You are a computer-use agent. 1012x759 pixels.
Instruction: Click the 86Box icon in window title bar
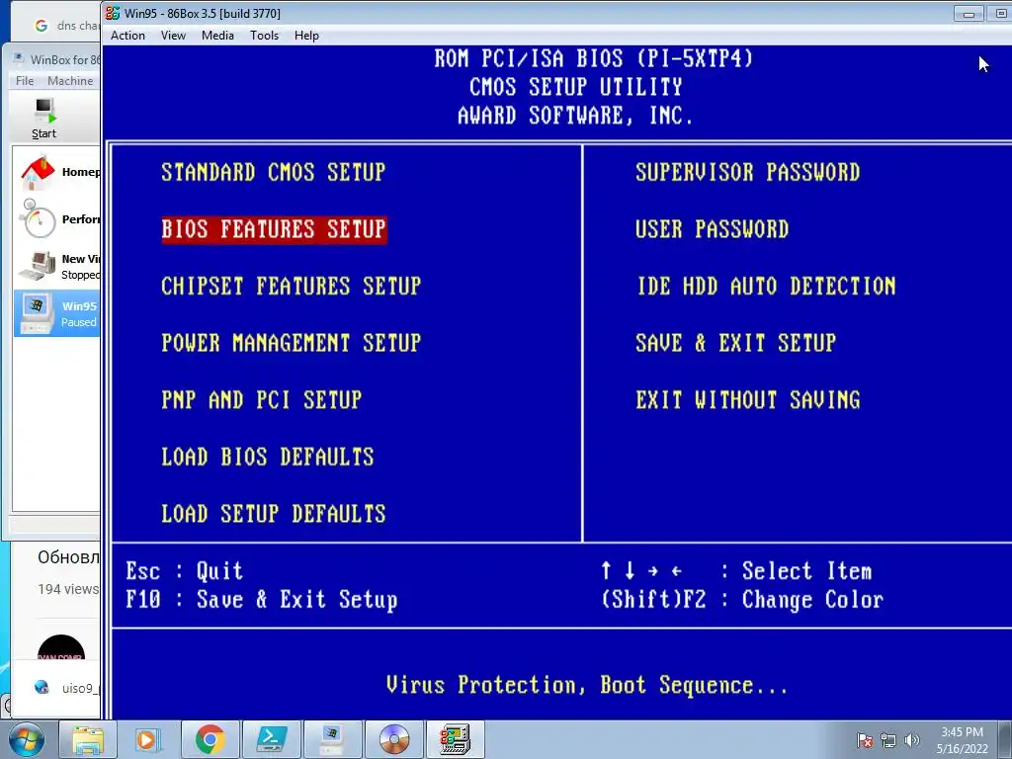[x=113, y=13]
